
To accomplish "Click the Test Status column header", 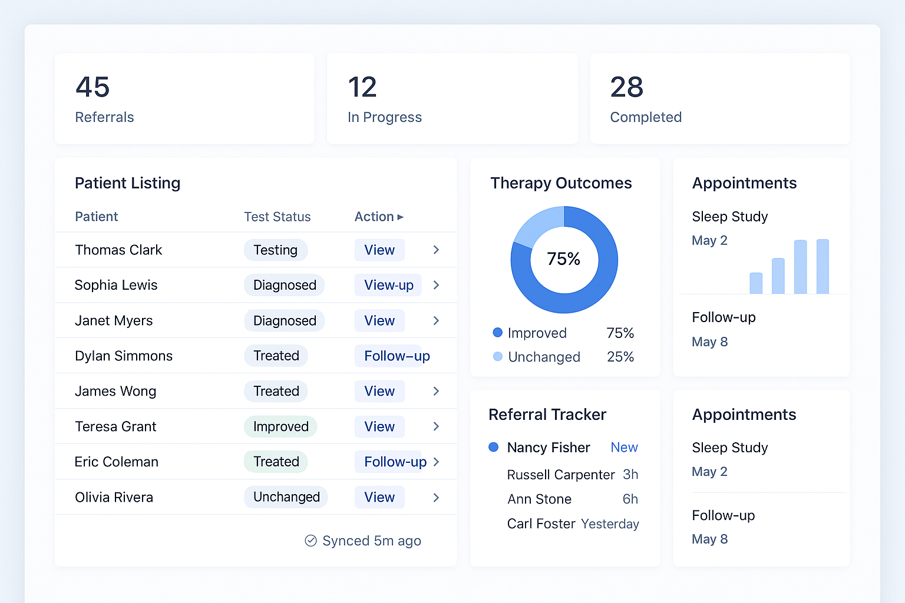I will click(277, 217).
